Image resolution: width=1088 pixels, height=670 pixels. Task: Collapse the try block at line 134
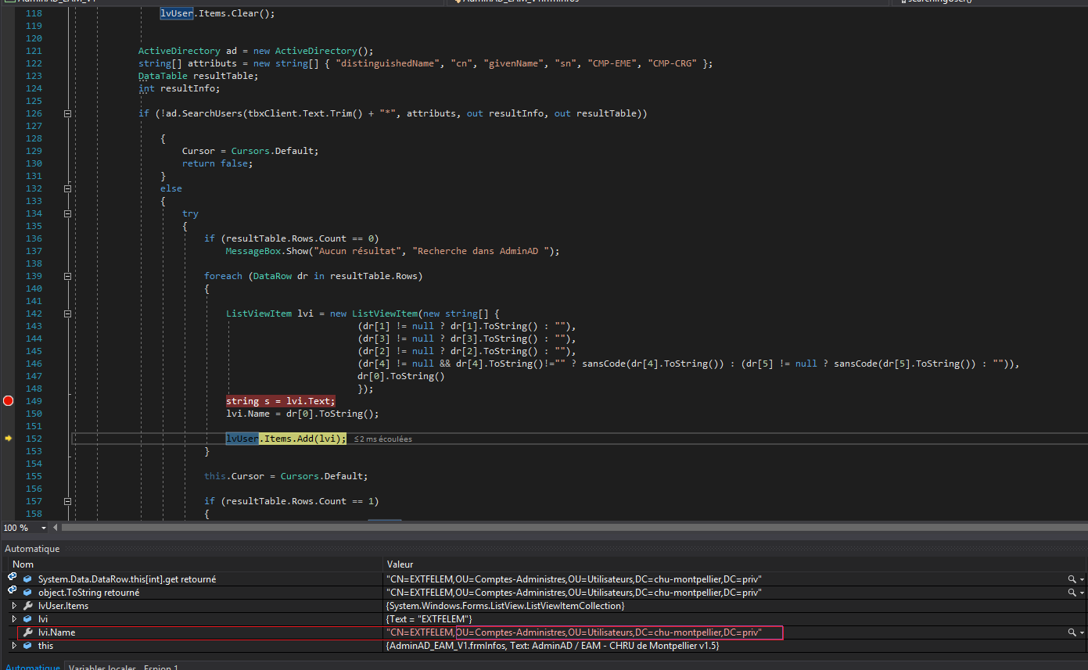pyautogui.click(x=67, y=213)
